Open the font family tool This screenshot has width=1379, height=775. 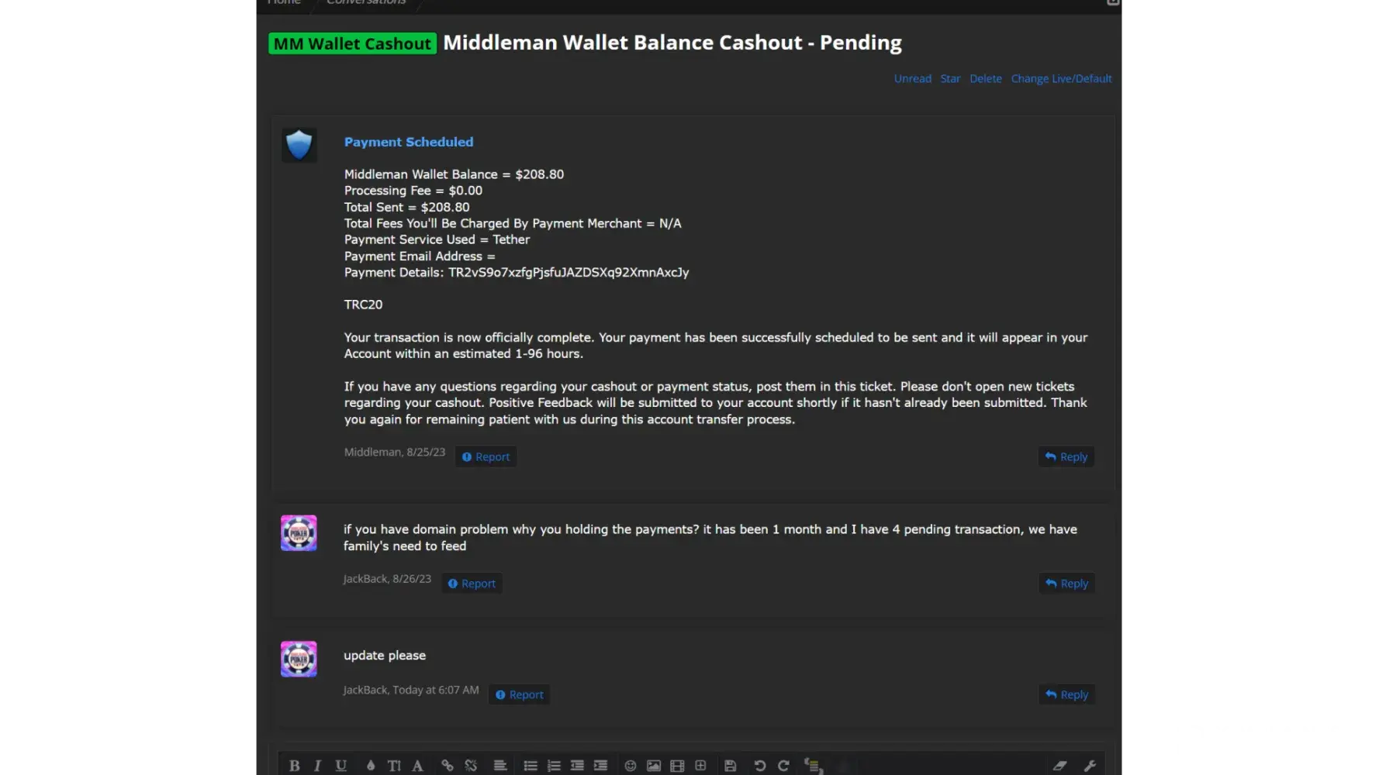click(x=417, y=766)
